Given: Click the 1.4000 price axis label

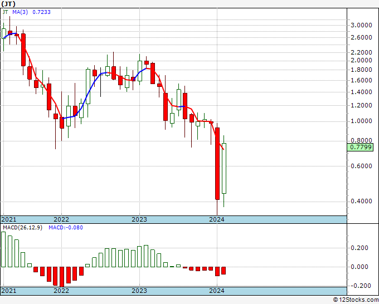Looking at the screenshot, I should [x=361, y=92].
